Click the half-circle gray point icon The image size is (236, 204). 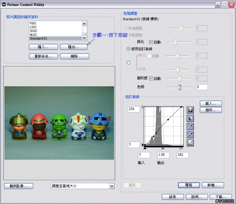tap(190, 118)
